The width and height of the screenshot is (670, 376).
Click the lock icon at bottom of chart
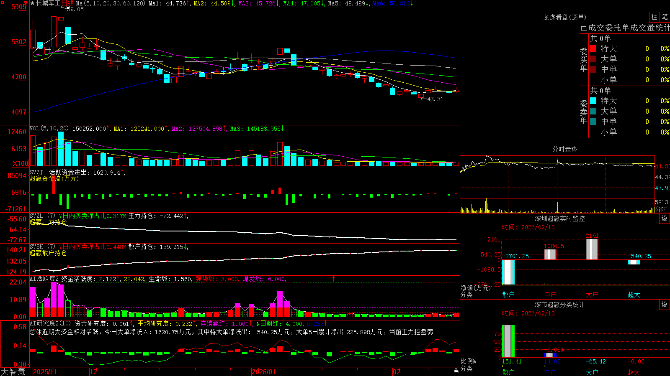click(x=456, y=371)
